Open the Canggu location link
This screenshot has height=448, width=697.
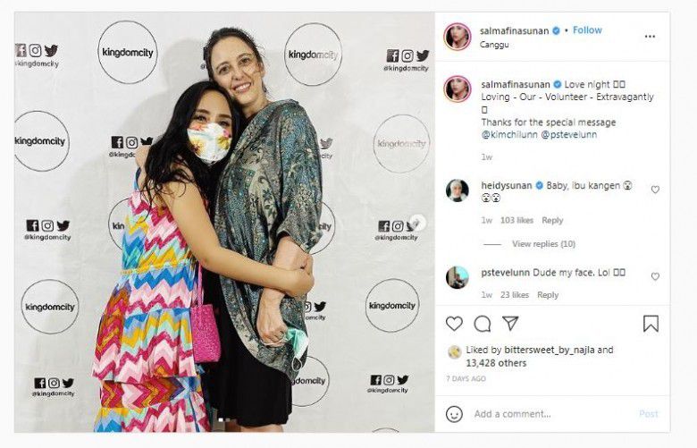coord(494,45)
